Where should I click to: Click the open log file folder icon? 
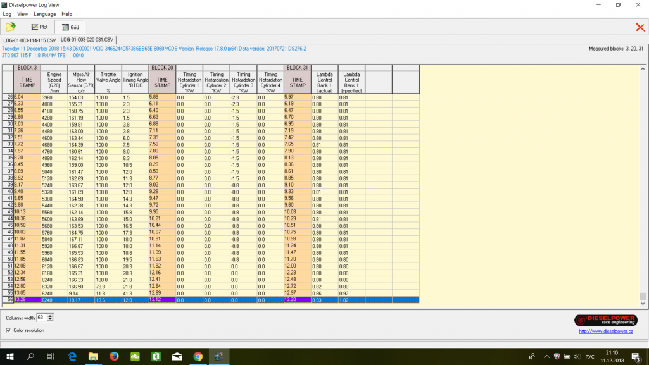pos(10,27)
